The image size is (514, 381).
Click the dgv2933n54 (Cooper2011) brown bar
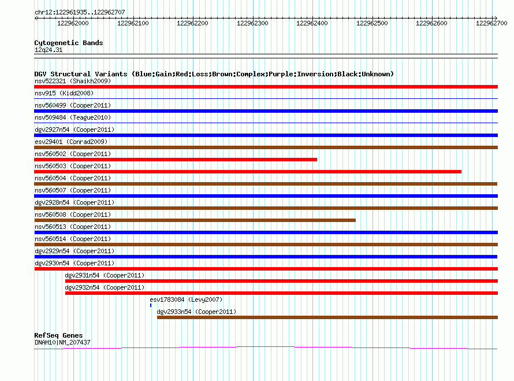point(327,317)
